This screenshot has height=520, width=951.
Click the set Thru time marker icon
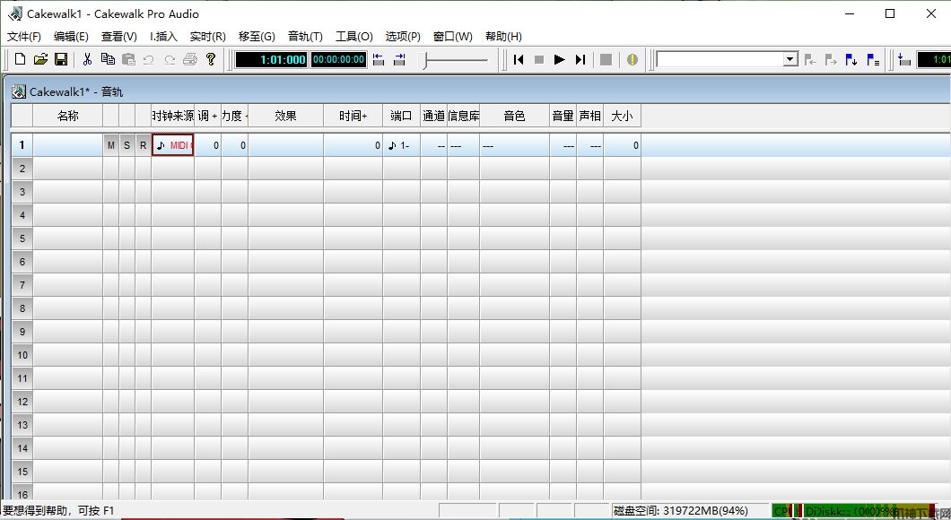tap(399, 59)
